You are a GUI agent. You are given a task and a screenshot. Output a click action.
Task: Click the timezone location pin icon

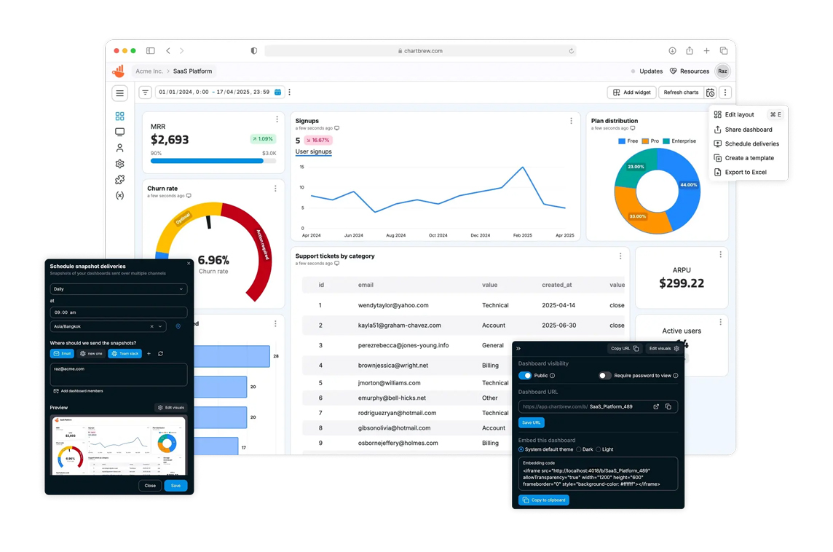coord(178,327)
